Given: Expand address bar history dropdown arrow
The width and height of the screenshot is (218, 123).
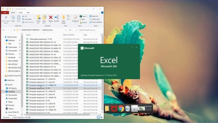Looking at the screenshot, I should tap(66, 30).
